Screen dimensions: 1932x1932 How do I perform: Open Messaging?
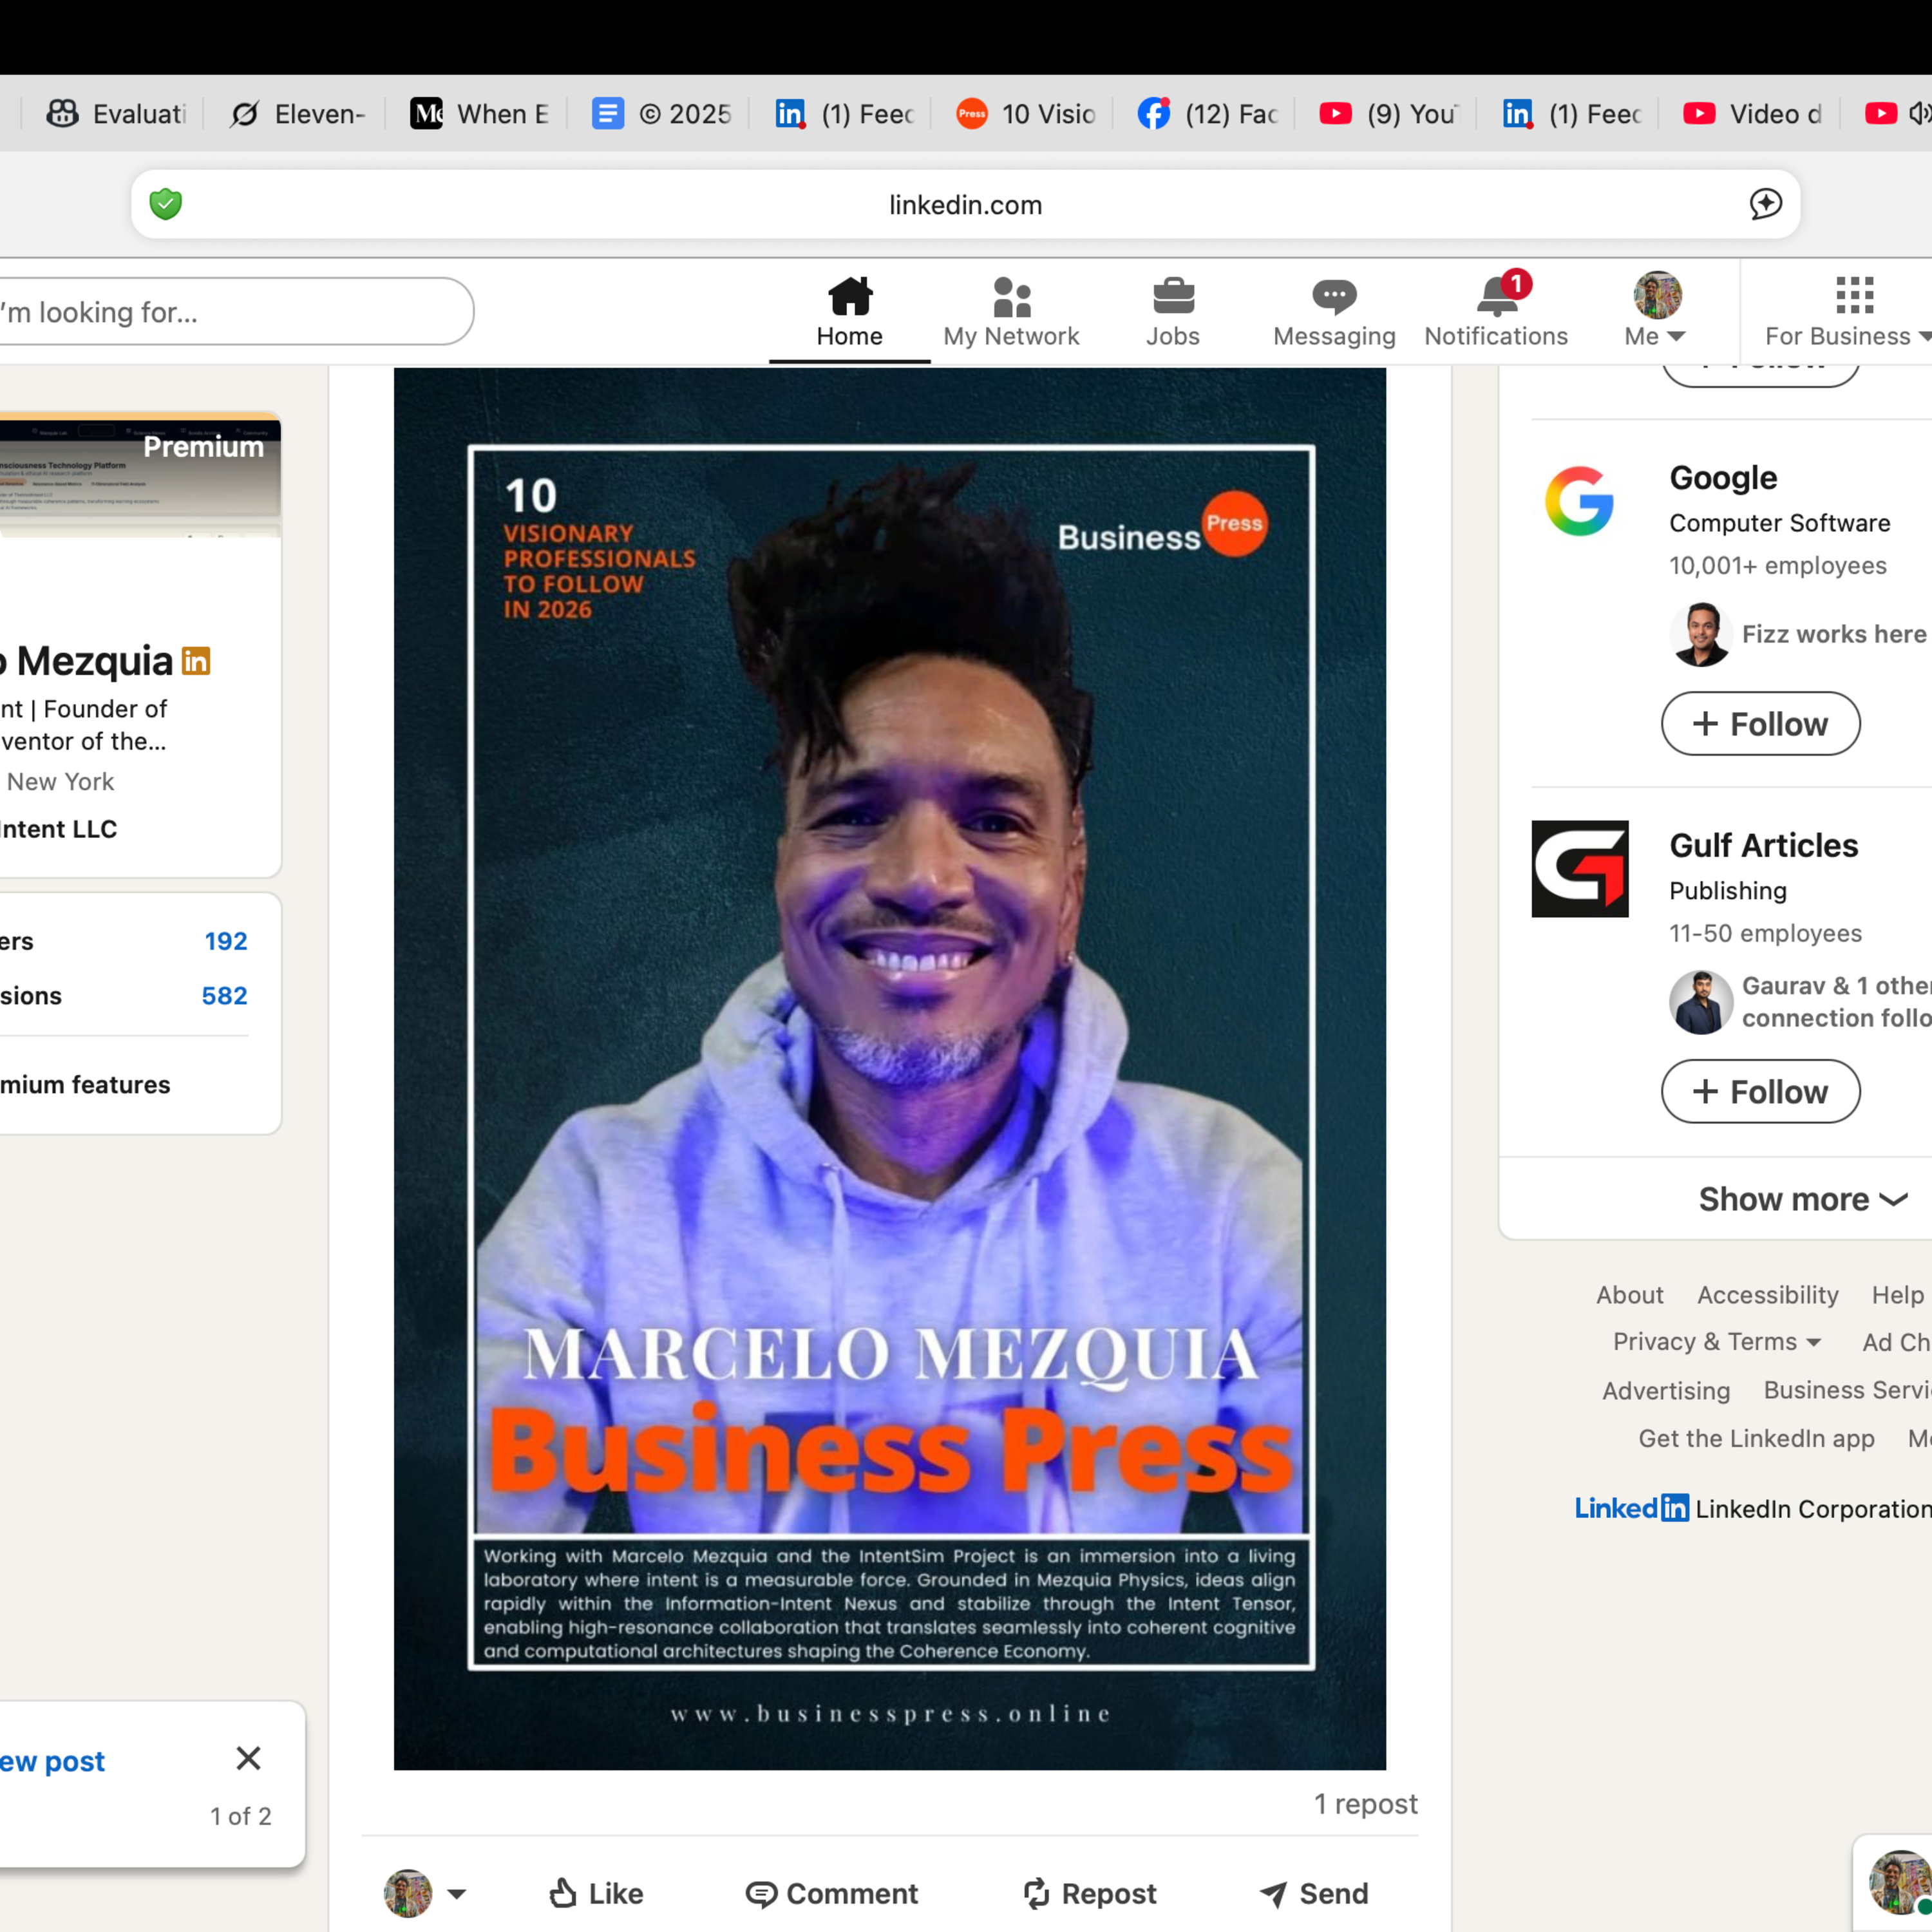(x=1334, y=312)
